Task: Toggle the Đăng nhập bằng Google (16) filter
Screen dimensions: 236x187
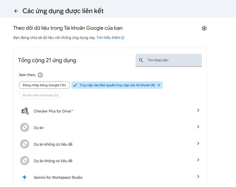Action: pyautogui.click(x=44, y=85)
